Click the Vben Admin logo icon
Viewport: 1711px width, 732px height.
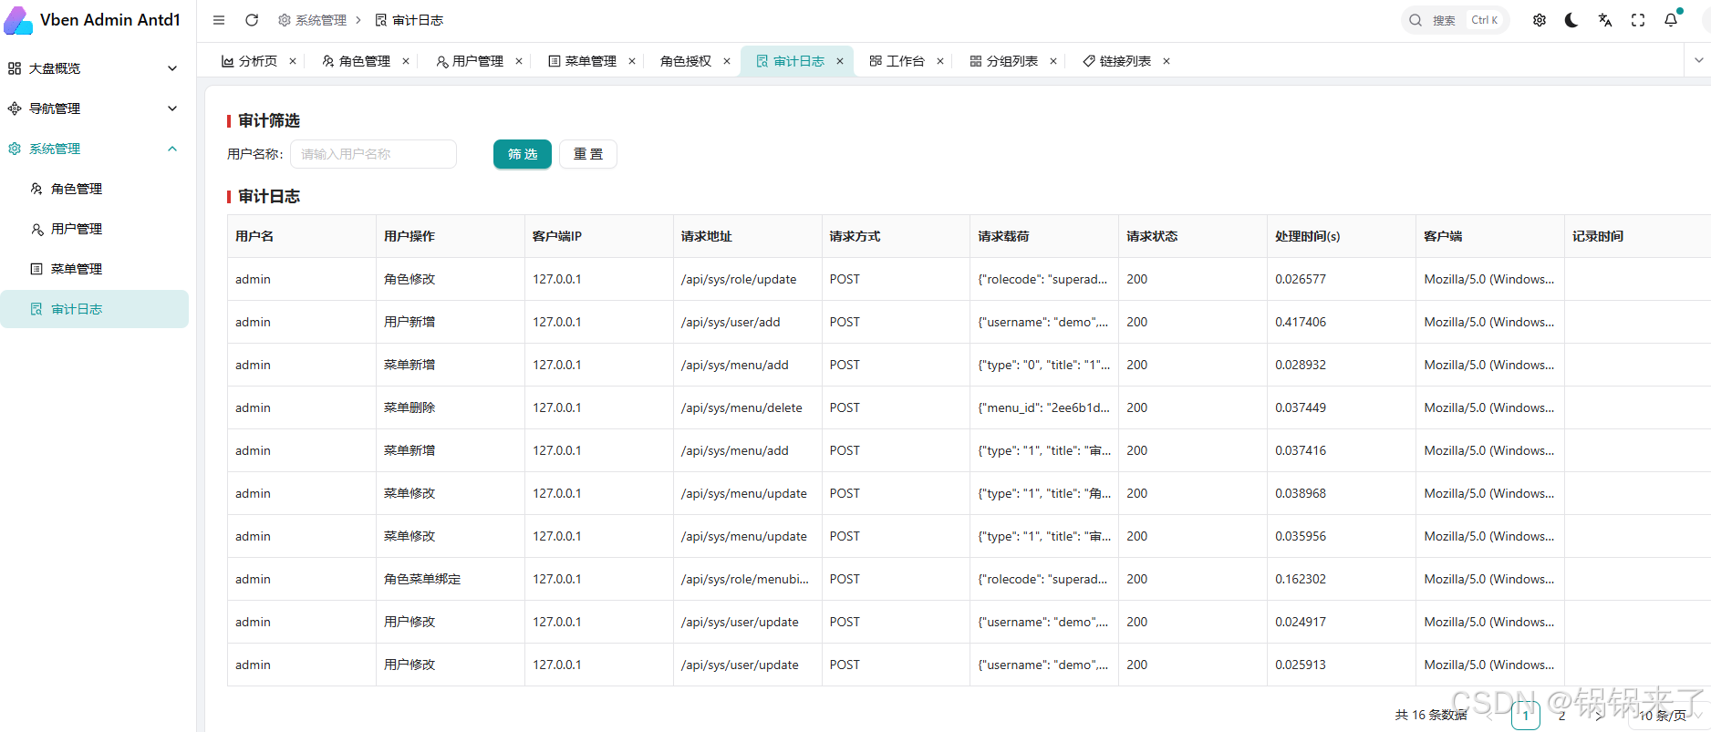click(18, 20)
